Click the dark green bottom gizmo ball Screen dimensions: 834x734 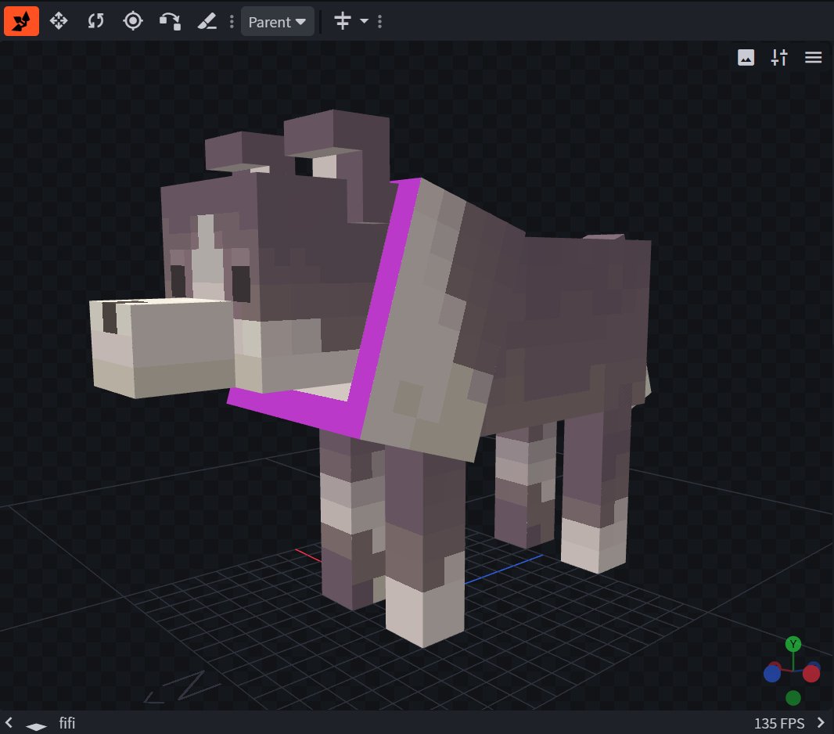pyautogui.click(x=793, y=697)
